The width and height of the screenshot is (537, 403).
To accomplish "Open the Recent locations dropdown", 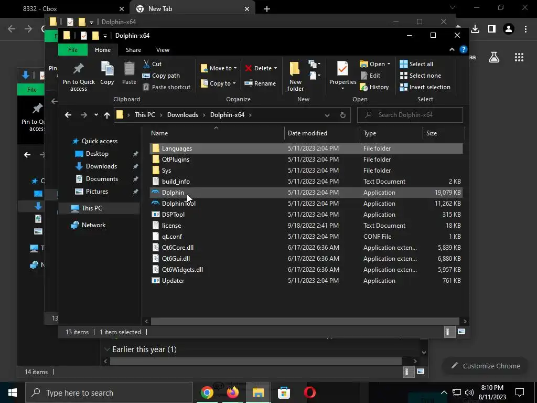I will (96, 115).
